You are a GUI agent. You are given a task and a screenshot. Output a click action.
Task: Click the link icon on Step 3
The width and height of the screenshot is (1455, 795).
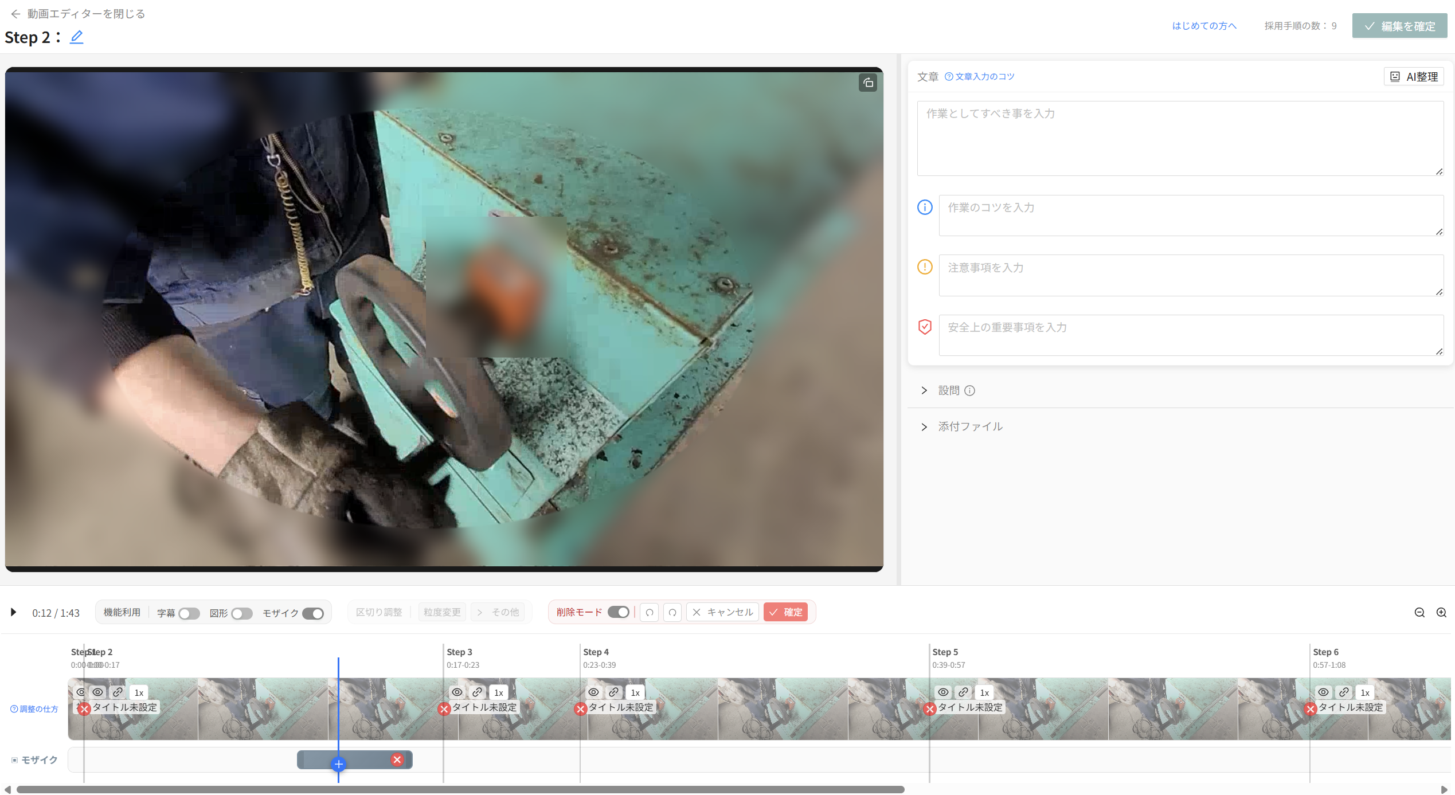(477, 692)
